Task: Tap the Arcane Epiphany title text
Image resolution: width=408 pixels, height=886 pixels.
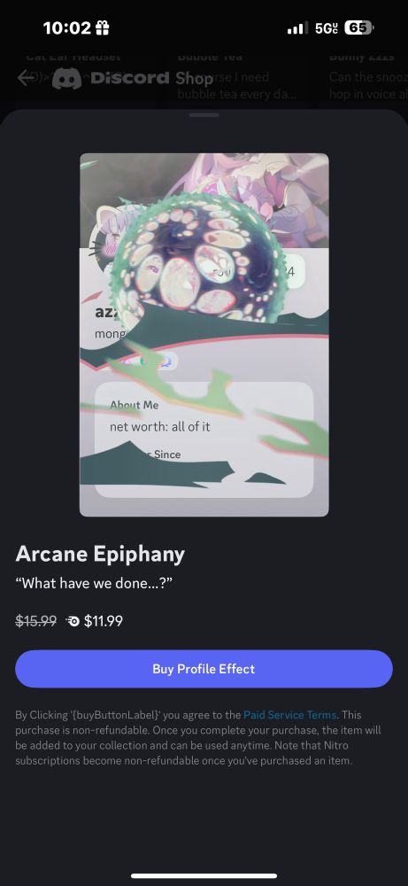Action: (x=100, y=555)
